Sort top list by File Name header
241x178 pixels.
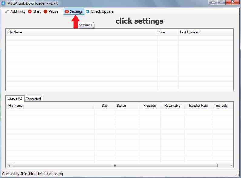point(82,32)
